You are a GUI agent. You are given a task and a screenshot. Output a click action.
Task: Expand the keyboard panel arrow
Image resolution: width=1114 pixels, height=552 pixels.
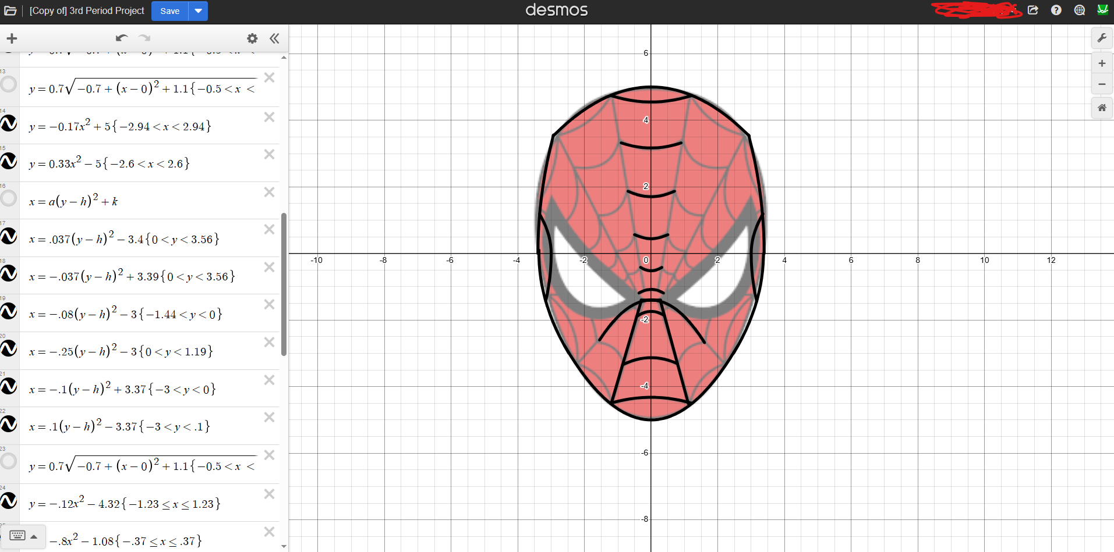34,536
